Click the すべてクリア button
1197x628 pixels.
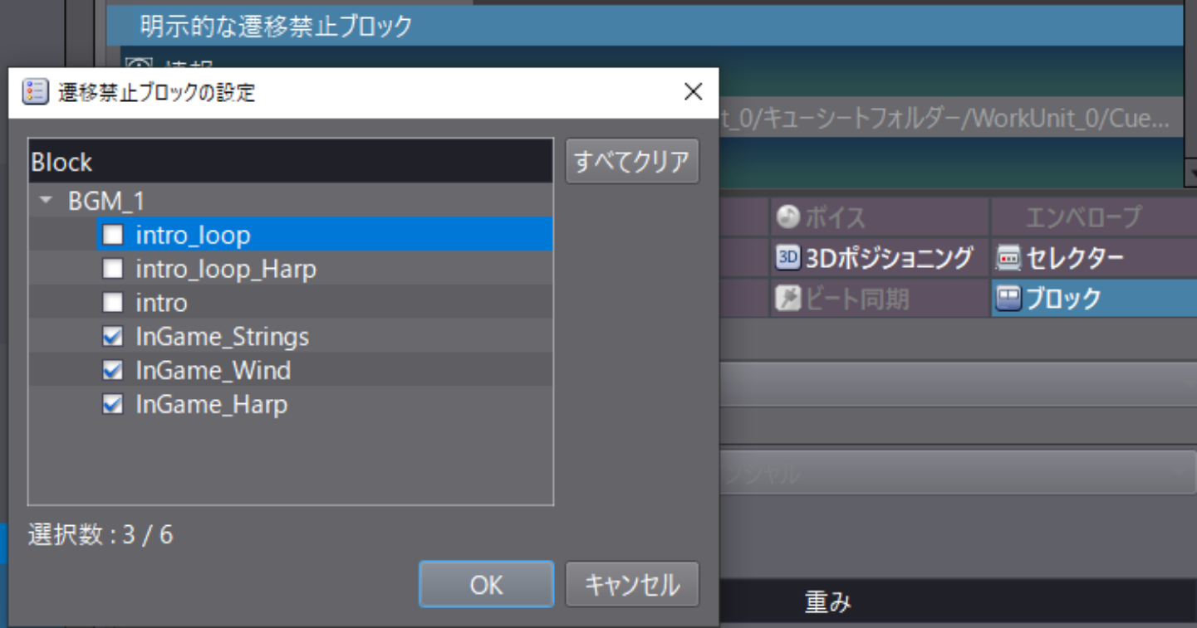(632, 161)
